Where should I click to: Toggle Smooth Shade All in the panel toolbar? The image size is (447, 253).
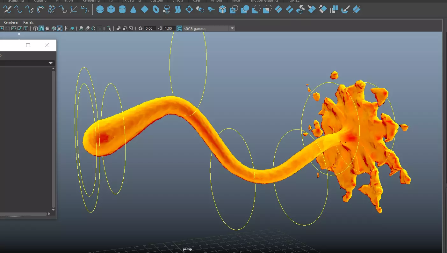pyautogui.click(x=41, y=28)
